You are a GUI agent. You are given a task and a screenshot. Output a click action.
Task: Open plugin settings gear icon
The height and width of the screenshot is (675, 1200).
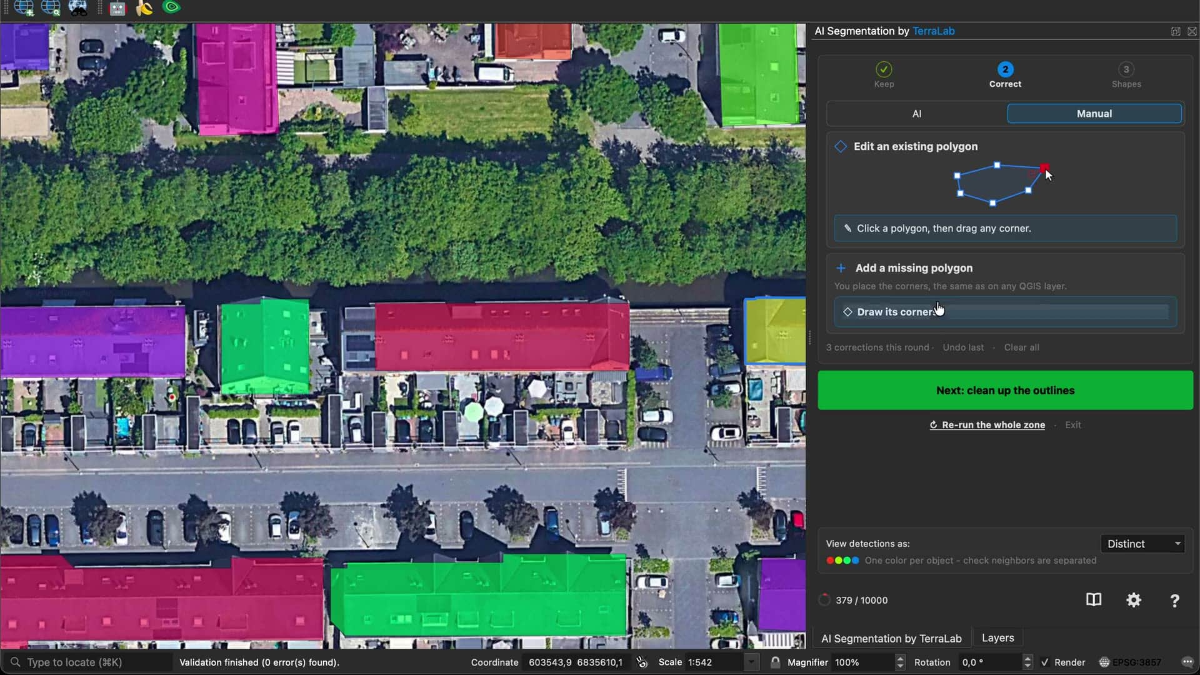[1134, 600]
